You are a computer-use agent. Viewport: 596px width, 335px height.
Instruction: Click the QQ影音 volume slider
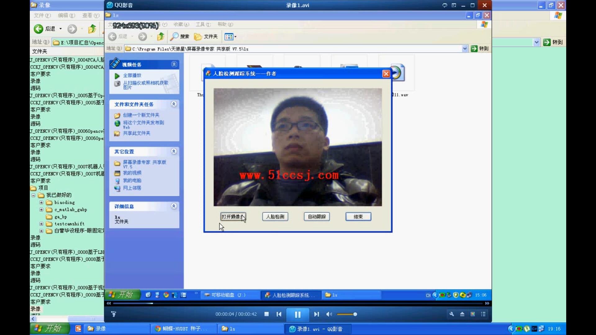click(347, 314)
